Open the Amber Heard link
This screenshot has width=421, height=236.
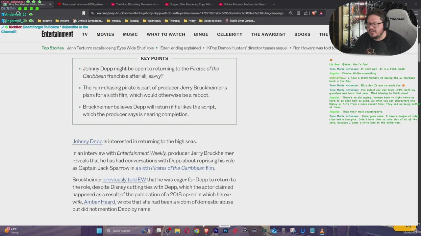pyautogui.click(x=100, y=202)
